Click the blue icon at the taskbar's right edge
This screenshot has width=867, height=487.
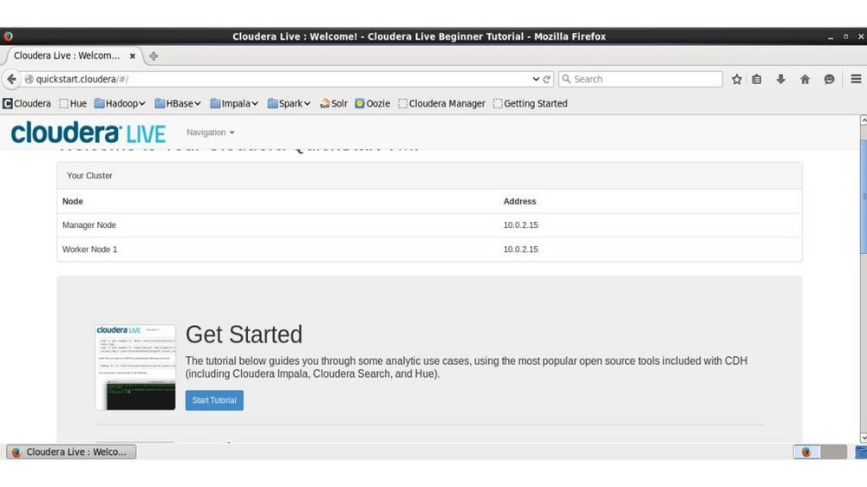(x=861, y=452)
